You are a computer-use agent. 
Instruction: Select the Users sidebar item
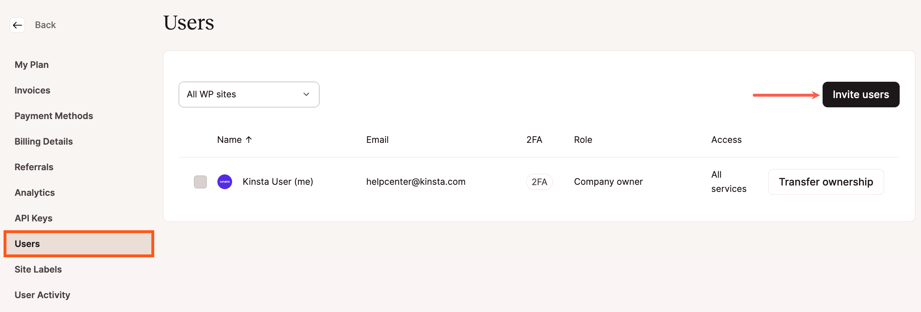pos(79,244)
